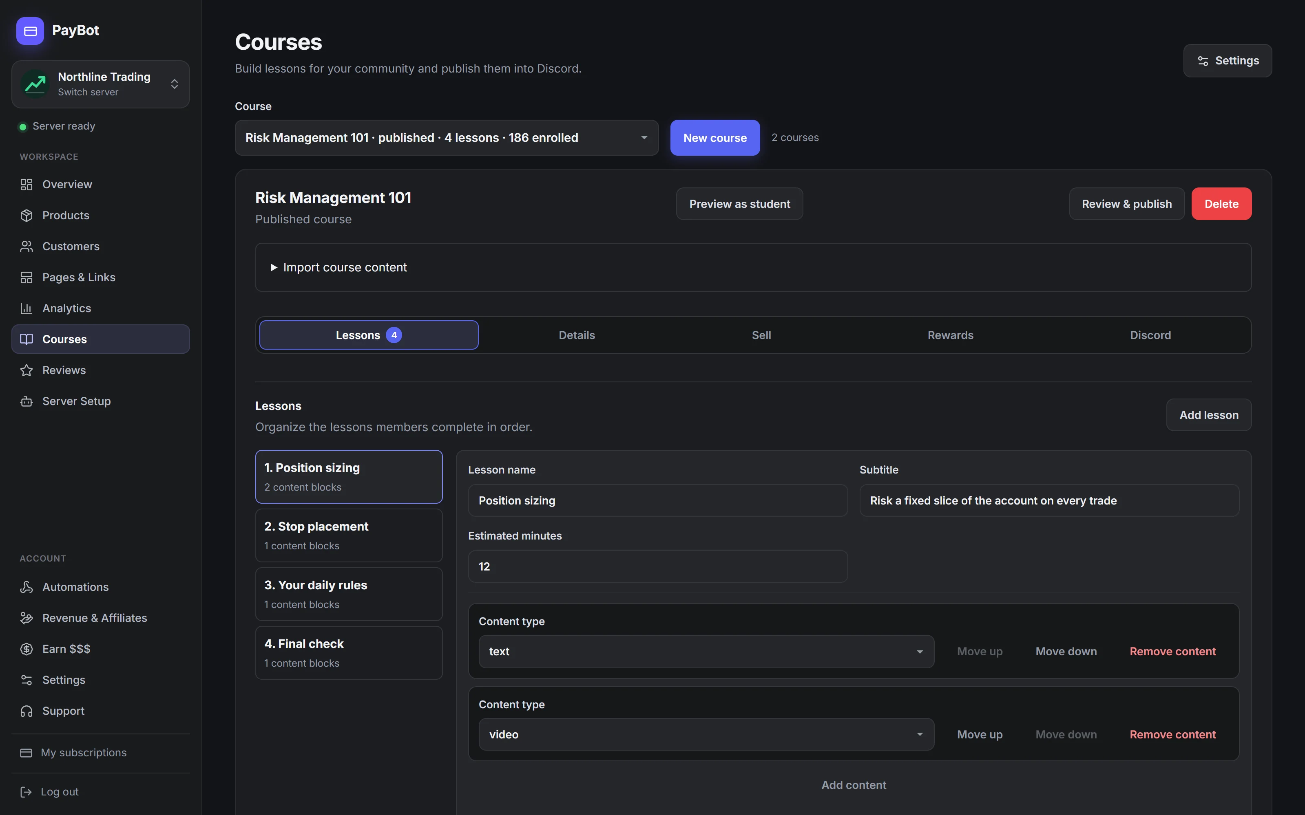Open Products via the box icon
This screenshot has width=1305, height=815.
pos(27,216)
